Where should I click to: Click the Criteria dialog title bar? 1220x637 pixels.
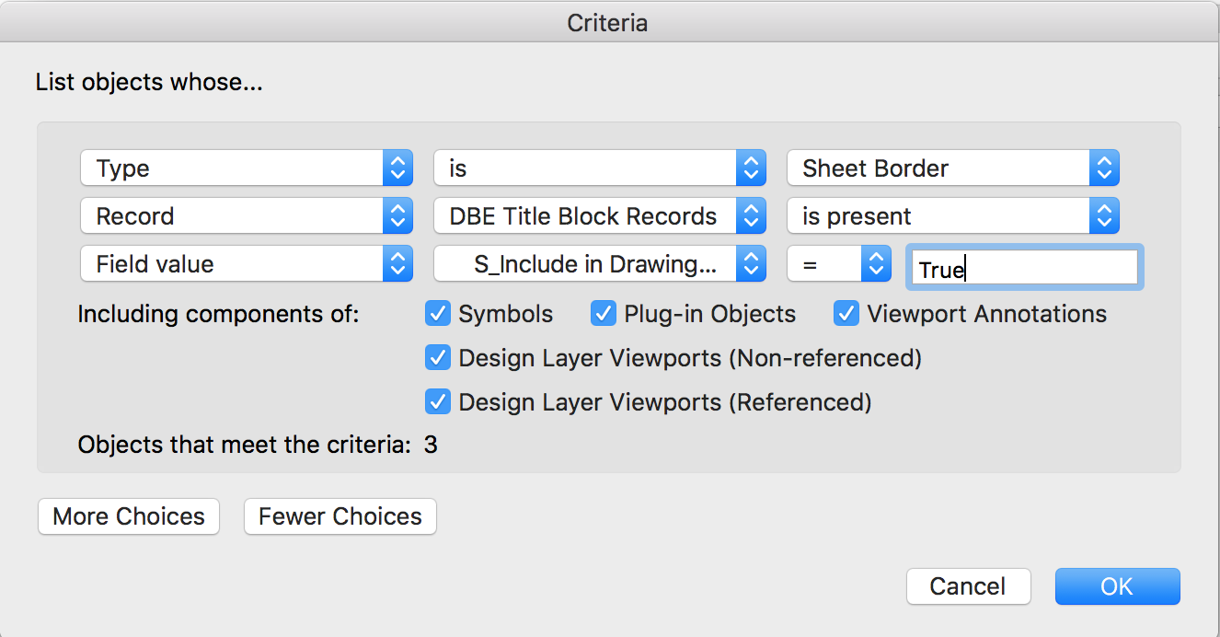pos(607,23)
